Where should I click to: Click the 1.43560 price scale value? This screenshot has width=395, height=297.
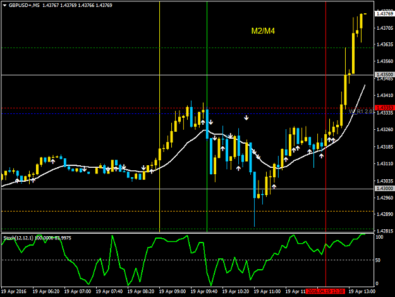click(385, 61)
